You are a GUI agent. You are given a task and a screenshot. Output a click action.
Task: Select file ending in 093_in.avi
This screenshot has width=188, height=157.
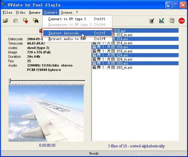click(x=135, y=68)
